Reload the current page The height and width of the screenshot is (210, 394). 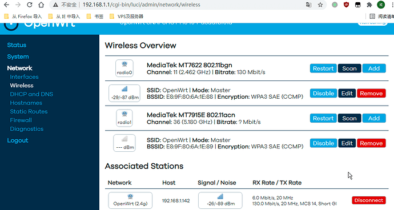click(29, 5)
